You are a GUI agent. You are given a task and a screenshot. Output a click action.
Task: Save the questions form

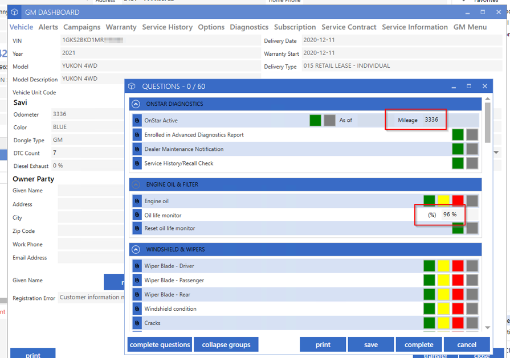pos(371,344)
